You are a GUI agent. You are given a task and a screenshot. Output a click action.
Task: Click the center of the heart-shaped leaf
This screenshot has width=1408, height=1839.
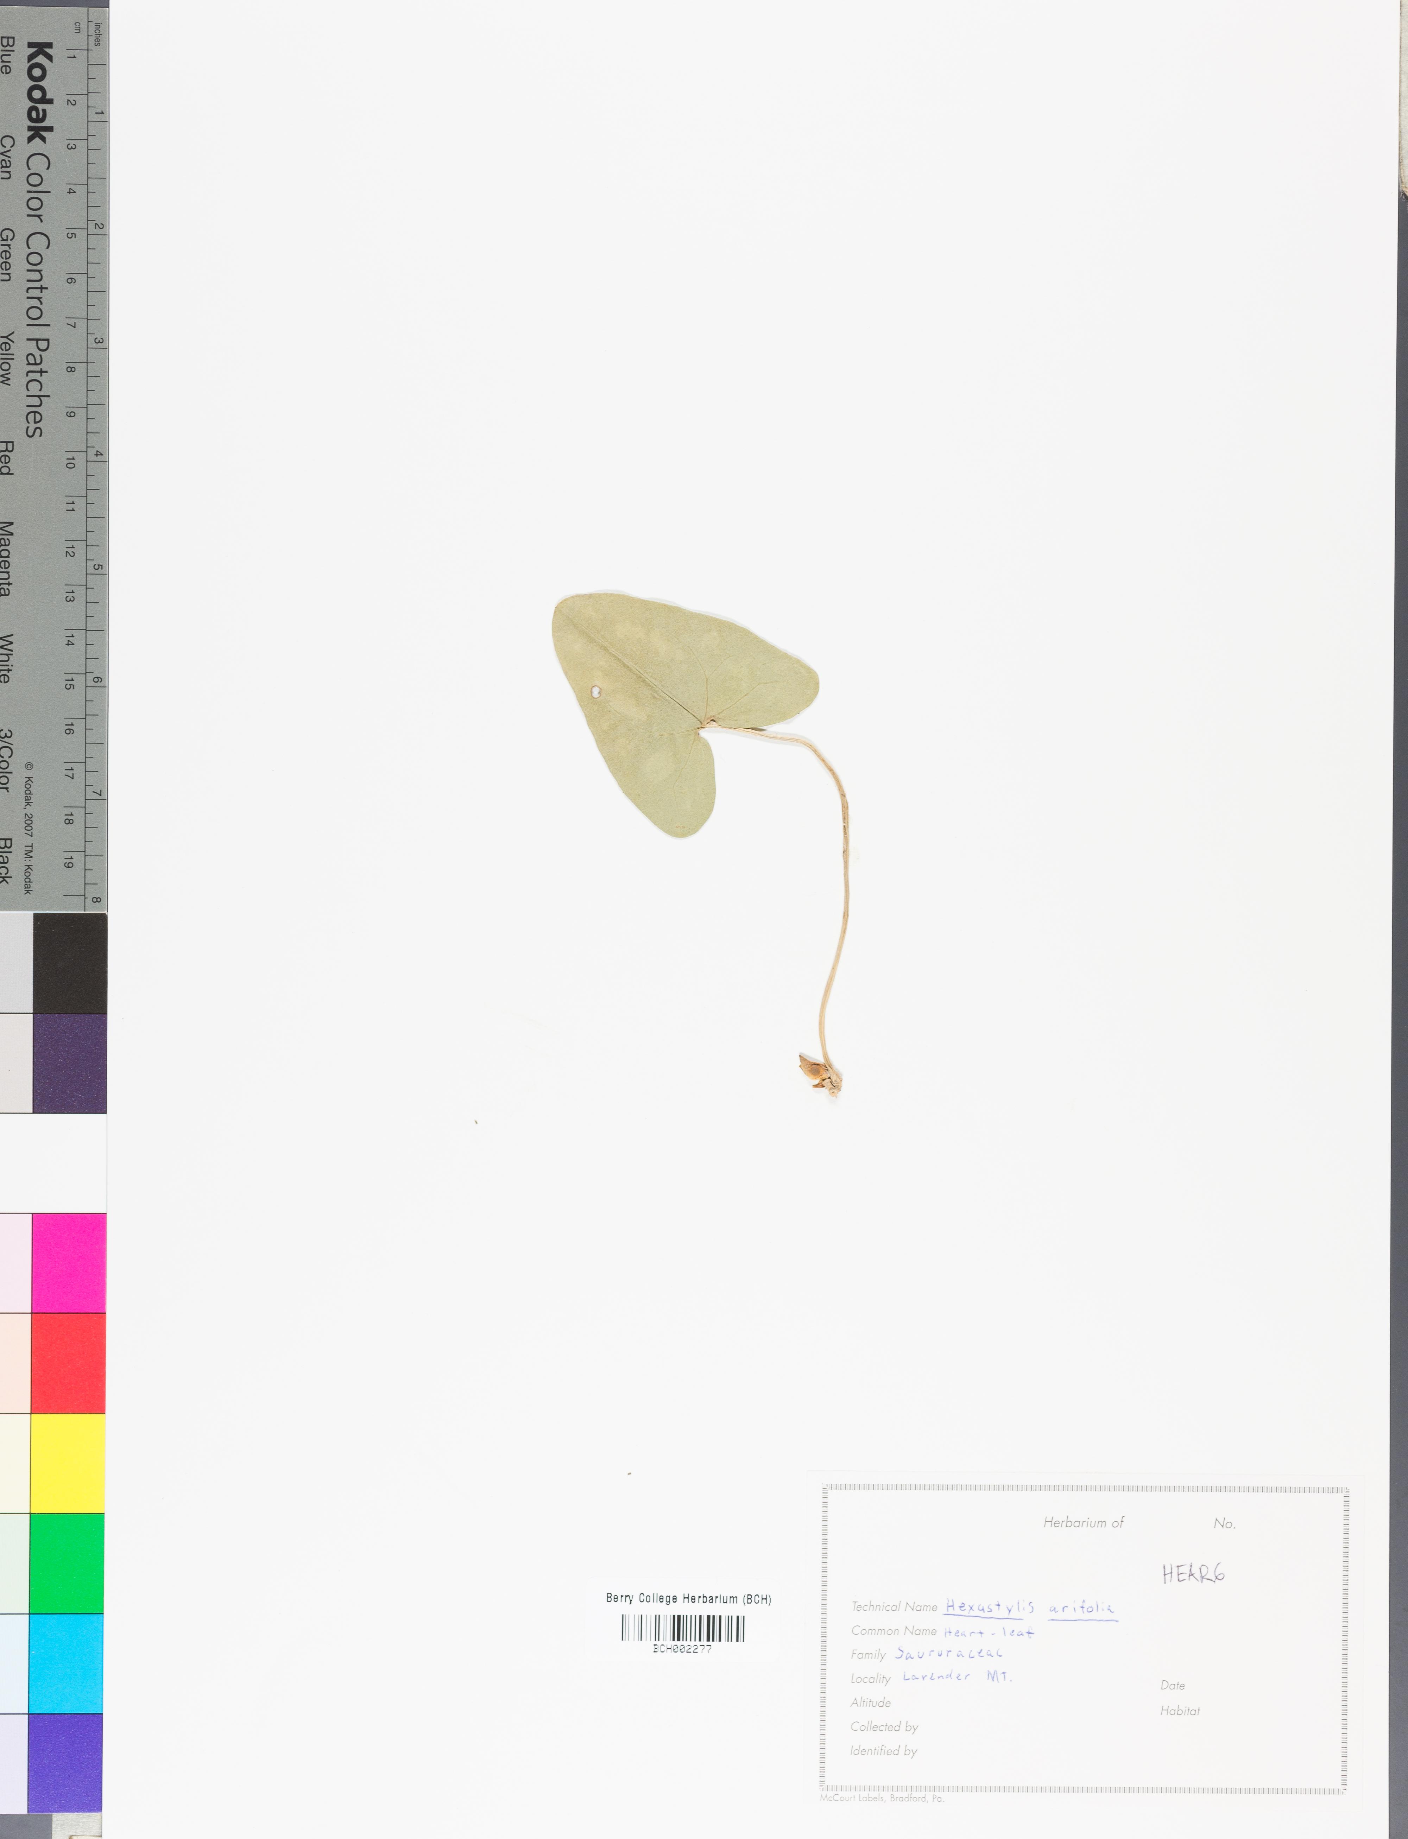point(670,704)
